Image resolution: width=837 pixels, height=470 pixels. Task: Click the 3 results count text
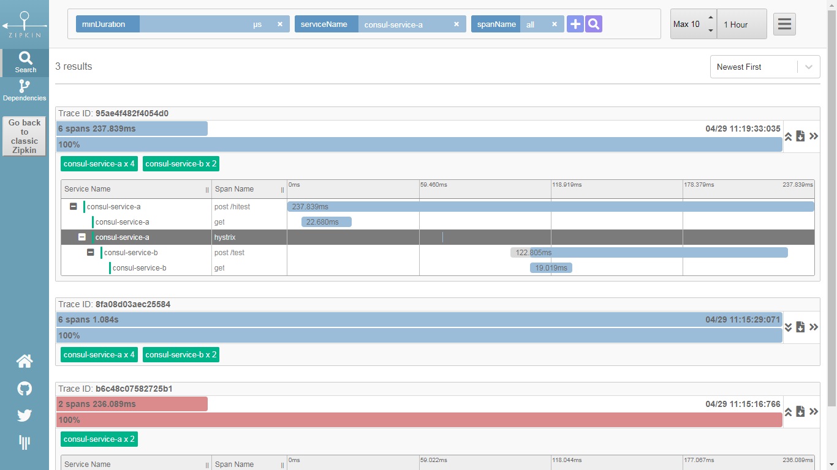(x=74, y=66)
